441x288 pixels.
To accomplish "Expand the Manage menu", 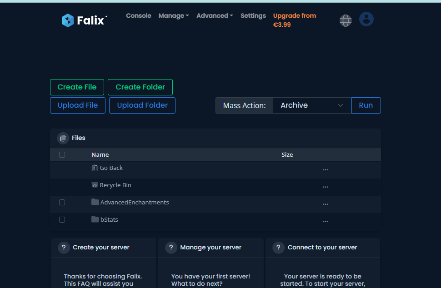I will [x=174, y=16].
